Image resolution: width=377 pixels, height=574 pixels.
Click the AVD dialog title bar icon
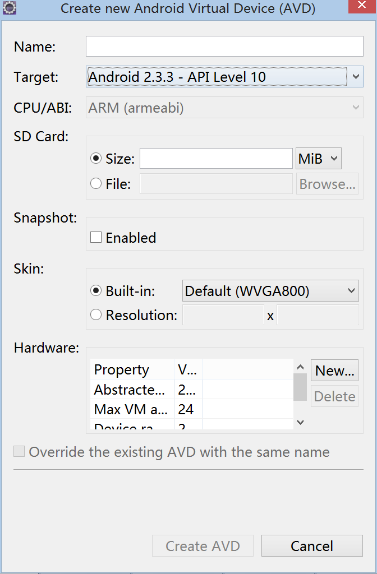(x=9, y=8)
